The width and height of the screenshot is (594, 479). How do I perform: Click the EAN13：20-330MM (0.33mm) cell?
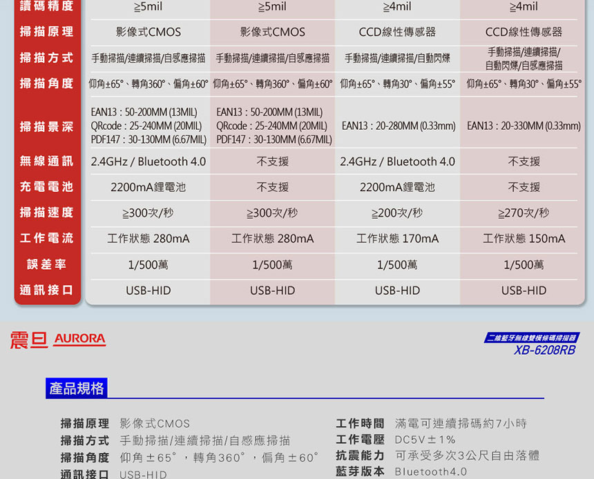point(524,126)
